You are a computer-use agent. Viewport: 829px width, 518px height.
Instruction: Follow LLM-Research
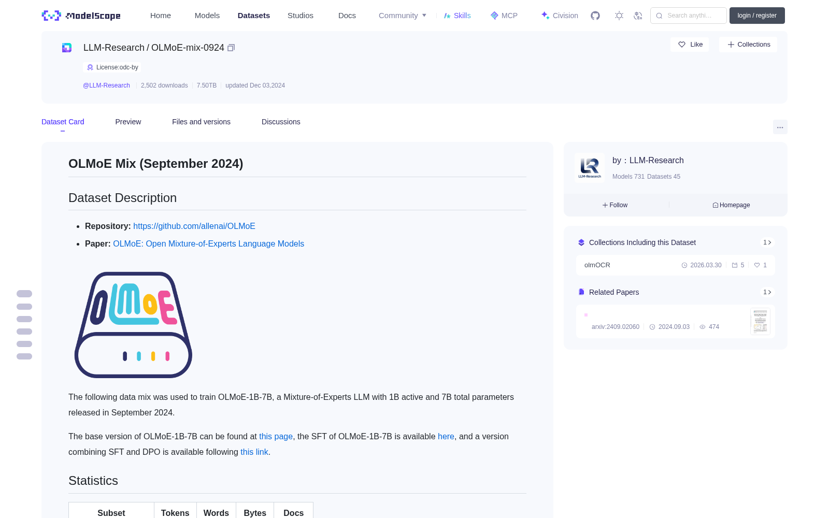coord(615,205)
